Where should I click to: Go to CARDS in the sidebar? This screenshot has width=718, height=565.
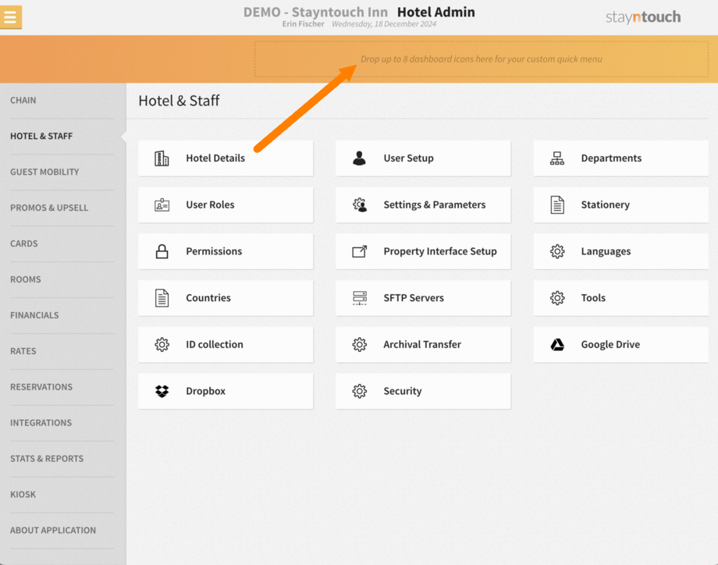(24, 243)
